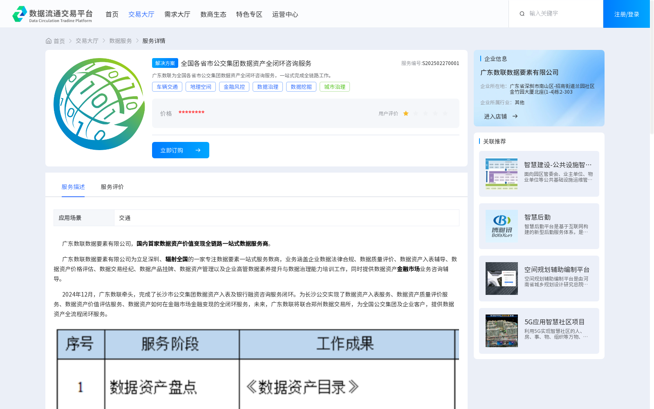Viewport: 654px width, 409px height.
Task: Click the 数据资产盘点 table cell
Action: tap(172, 387)
